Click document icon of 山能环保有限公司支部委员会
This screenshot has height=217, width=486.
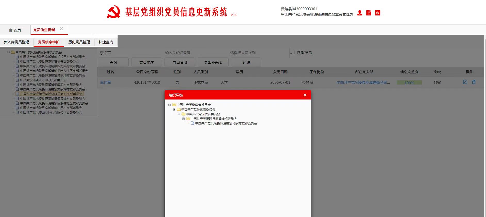pyautogui.click(x=17, y=112)
